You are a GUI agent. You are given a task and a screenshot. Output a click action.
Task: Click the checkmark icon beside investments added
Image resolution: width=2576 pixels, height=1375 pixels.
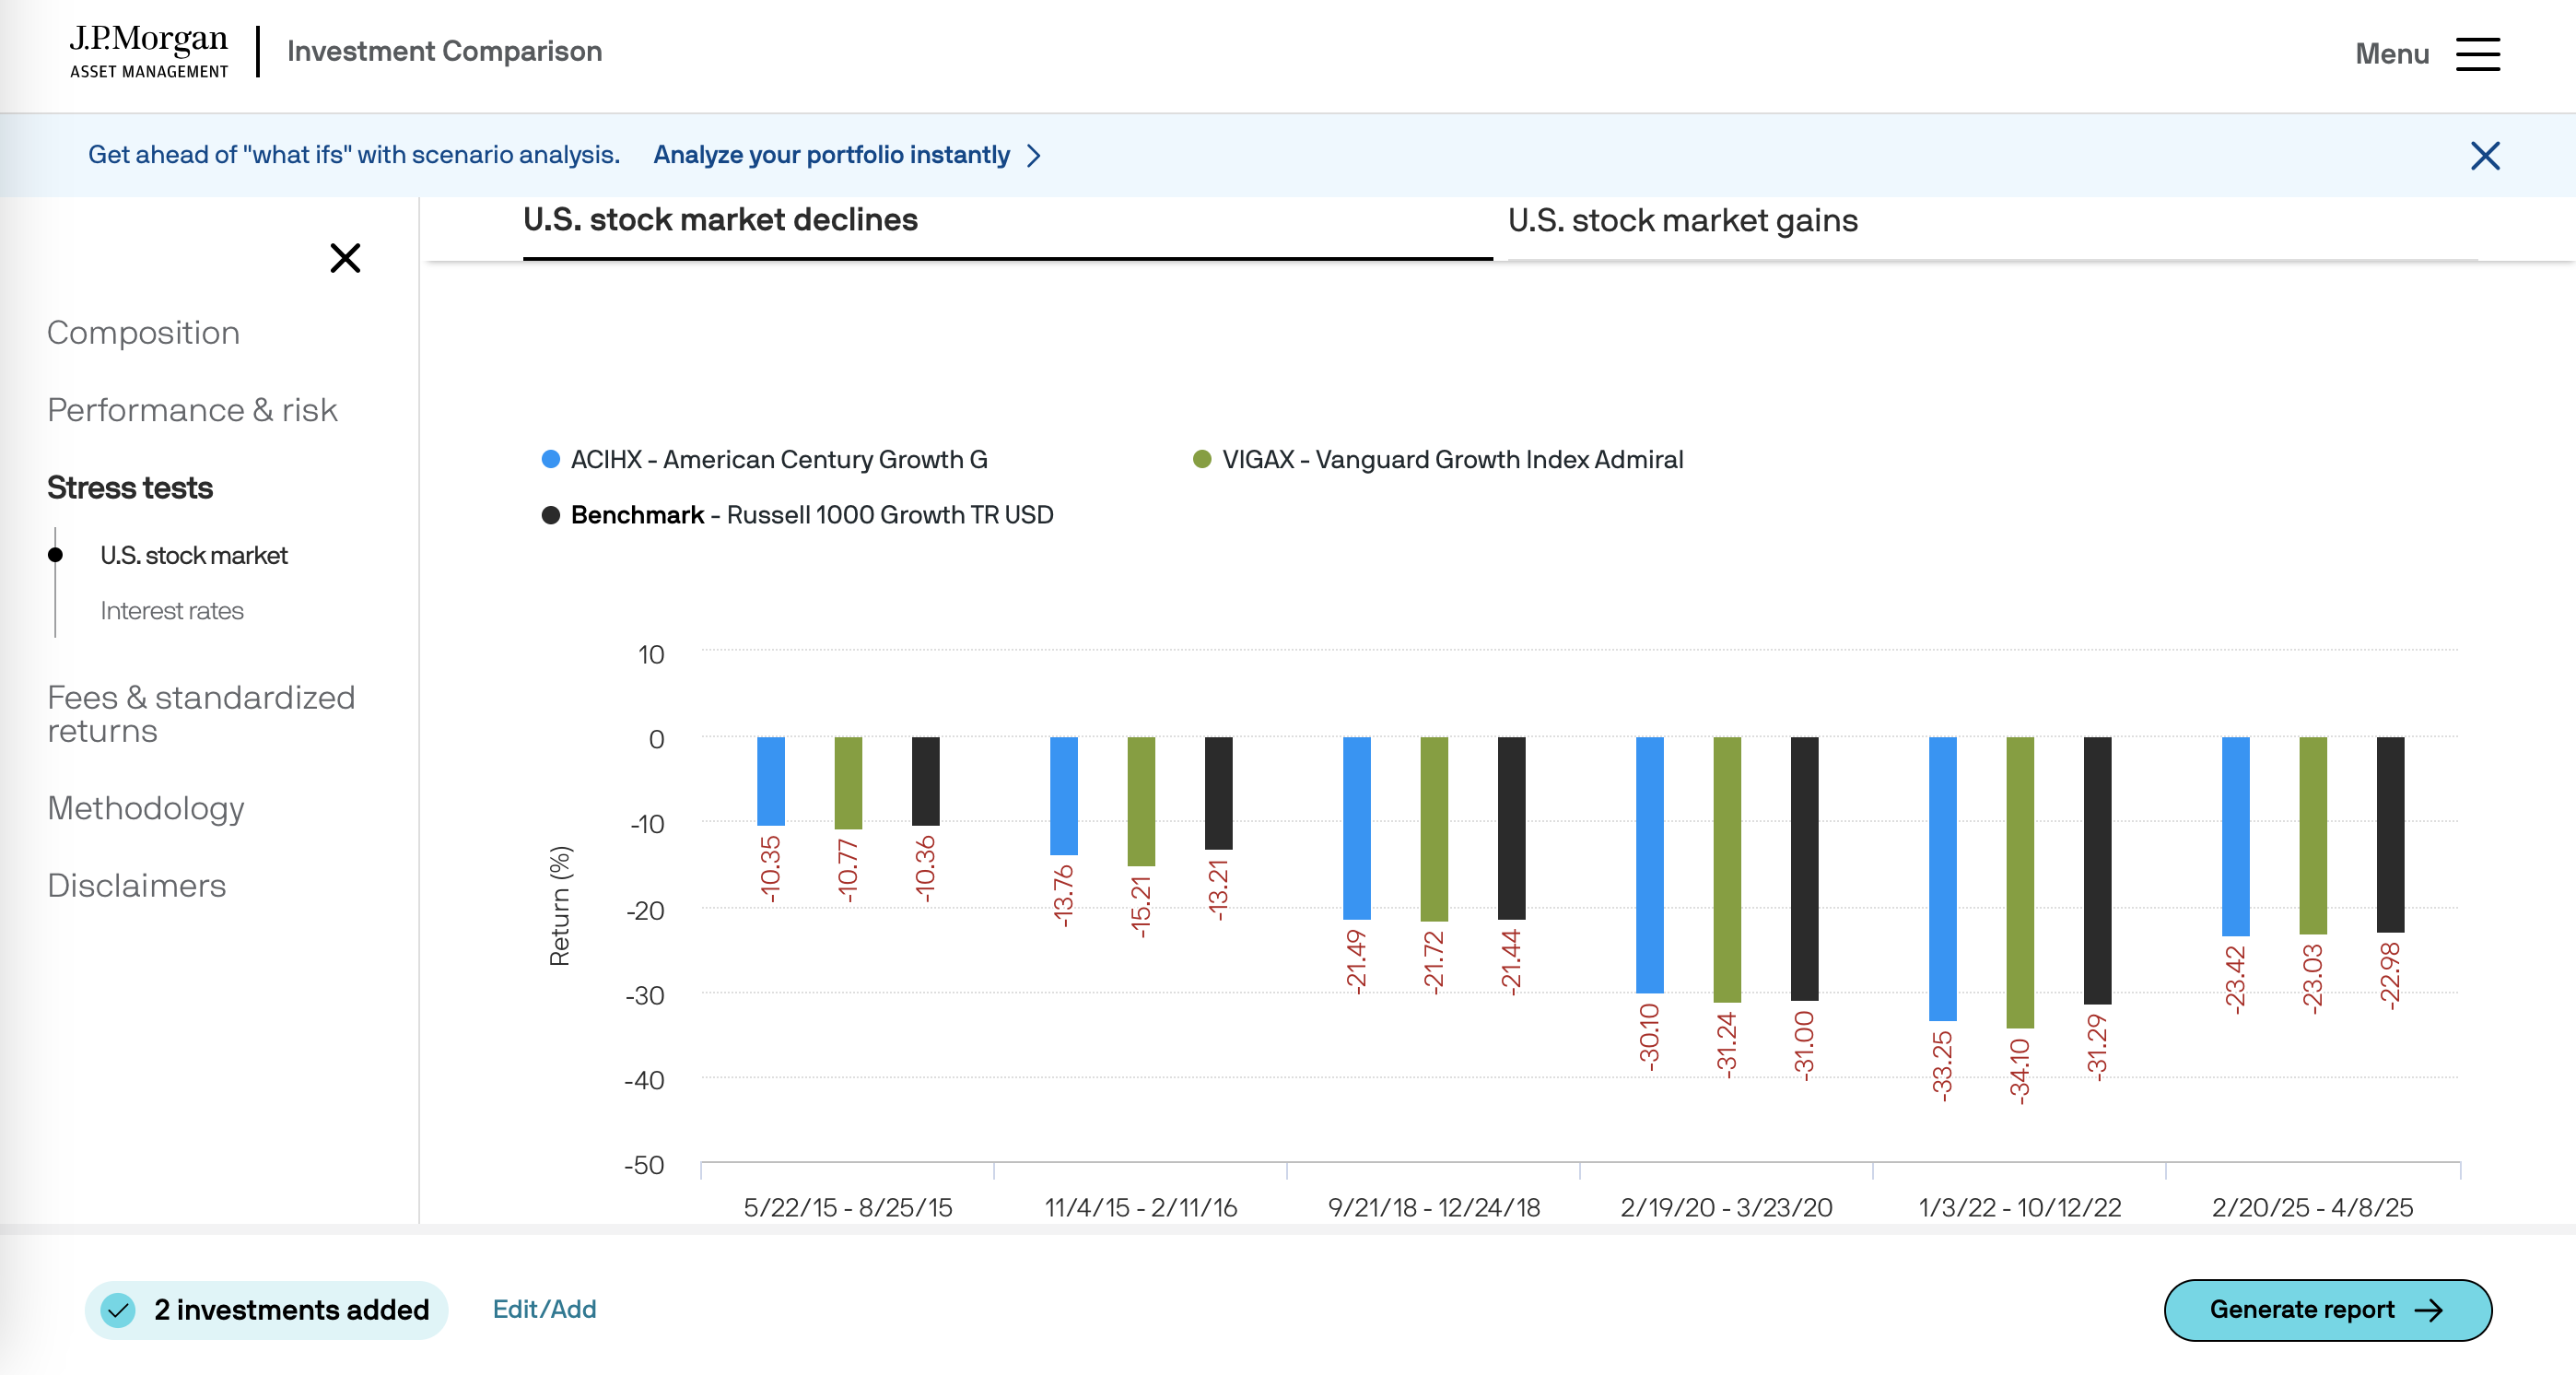[119, 1309]
